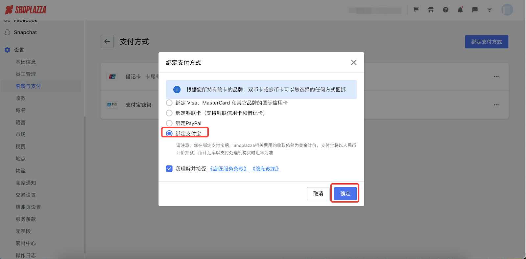
Task: Open 域名 in the sidebar
Action: point(20,110)
